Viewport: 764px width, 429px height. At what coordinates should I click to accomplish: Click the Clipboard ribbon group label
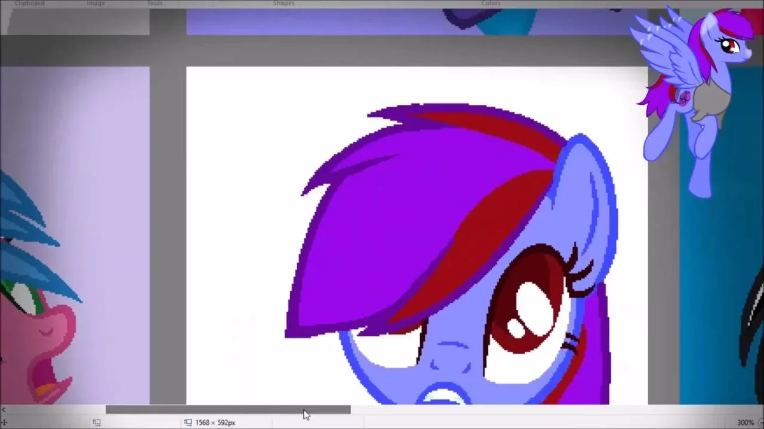pyautogui.click(x=29, y=3)
